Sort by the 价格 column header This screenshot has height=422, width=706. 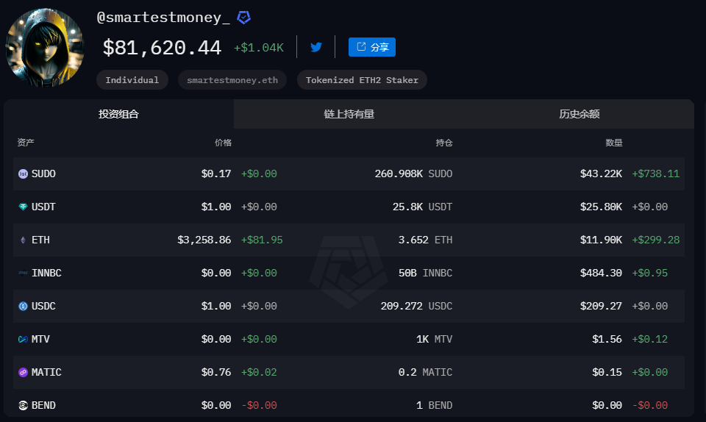[223, 143]
